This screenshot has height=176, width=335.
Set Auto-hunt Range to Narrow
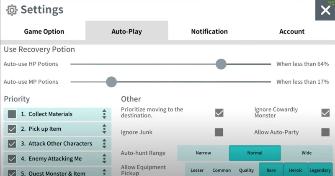tap(203, 153)
